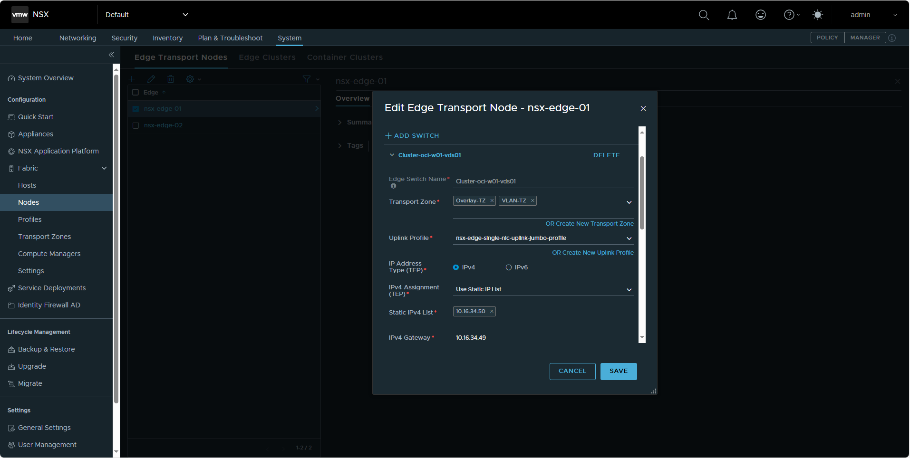Screen dimensions: 910x458
Task: Remove the Overlay-TZ transport zone tag
Action: 492,201
